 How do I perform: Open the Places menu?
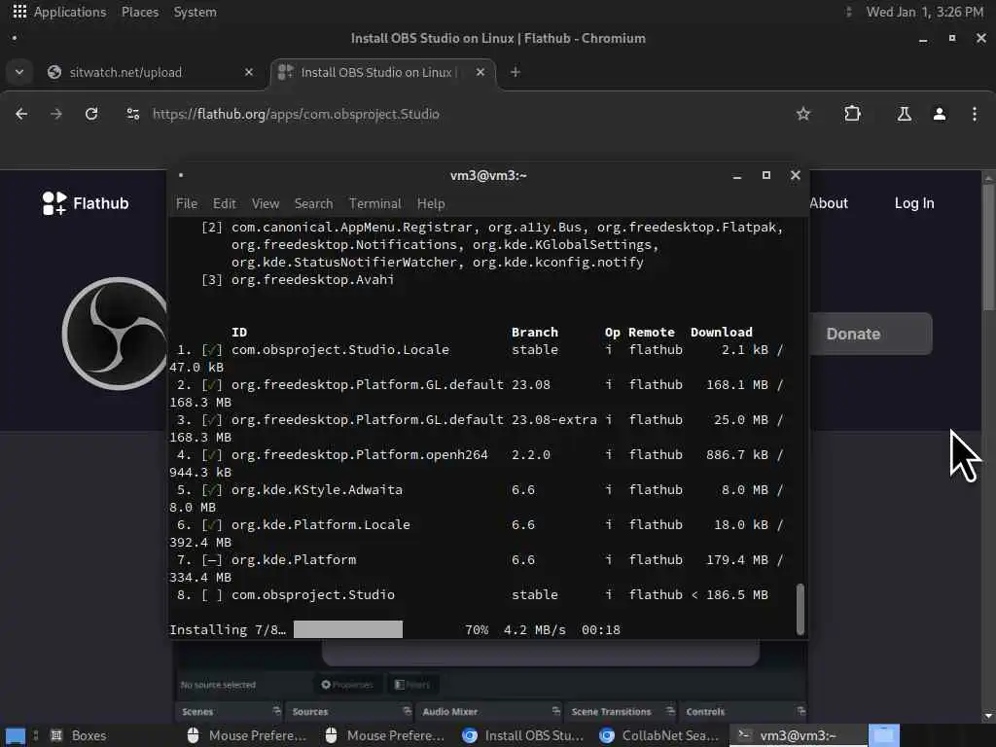tap(140, 12)
